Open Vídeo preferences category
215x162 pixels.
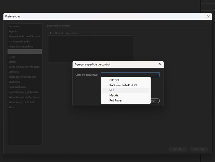coord(25,107)
